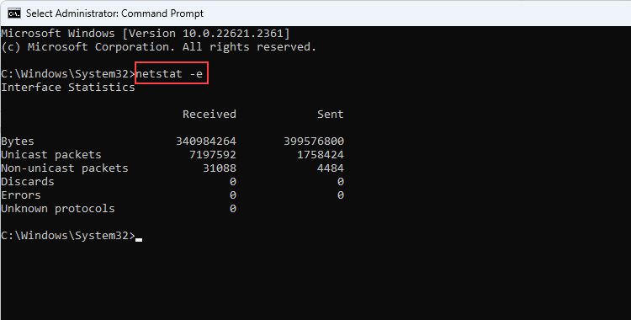Click the 'Non-unicast packets' row label

[x=65, y=168]
